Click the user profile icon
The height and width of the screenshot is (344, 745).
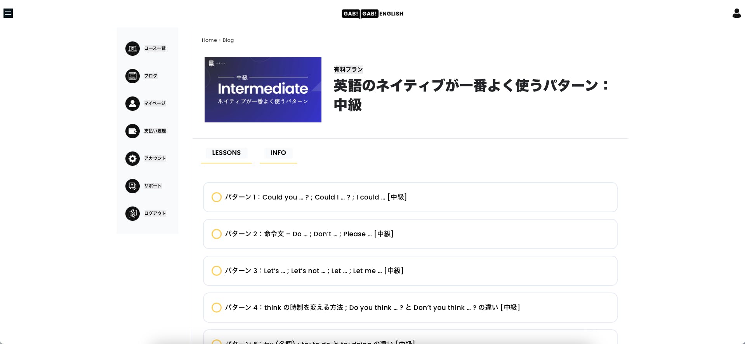click(736, 14)
